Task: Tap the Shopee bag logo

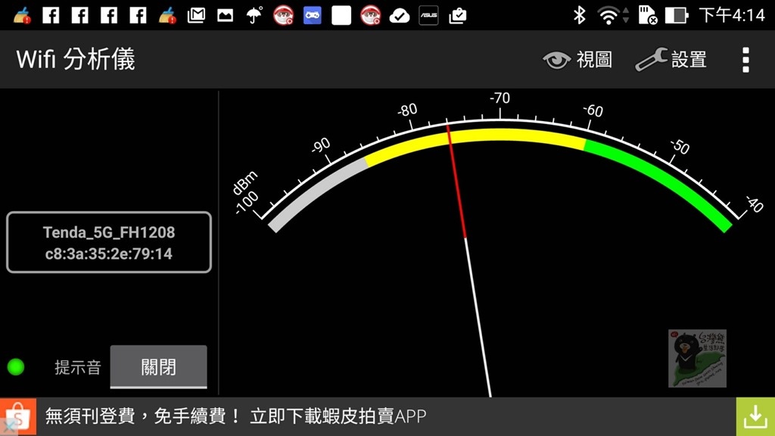Action: pos(18,416)
